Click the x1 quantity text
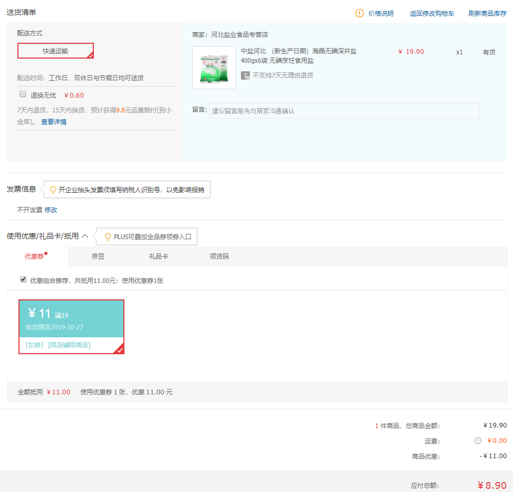 coord(459,52)
